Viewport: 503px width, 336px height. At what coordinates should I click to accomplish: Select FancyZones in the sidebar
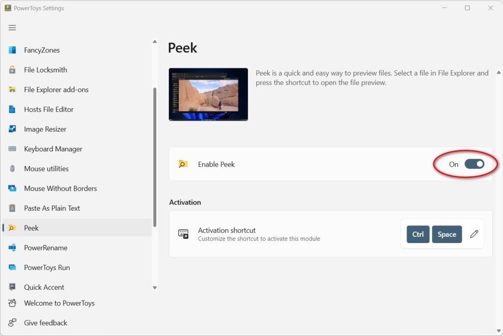(42, 50)
